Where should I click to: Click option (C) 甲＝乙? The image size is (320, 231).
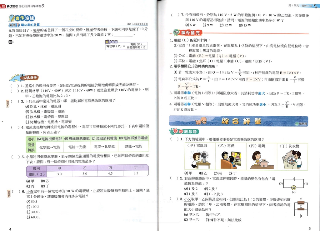pyautogui.click(x=192, y=220)
